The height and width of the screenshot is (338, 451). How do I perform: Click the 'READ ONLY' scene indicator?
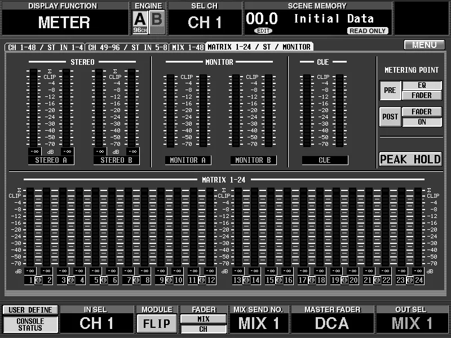[368, 31]
